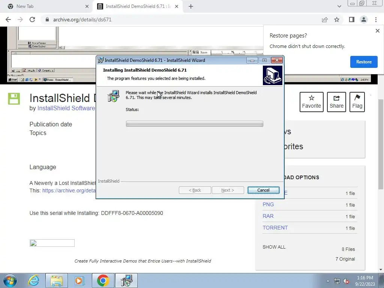This screenshot has width=384, height=288.
Task: Open the Chrome tab search dropdown arrow
Action: [339, 6]
